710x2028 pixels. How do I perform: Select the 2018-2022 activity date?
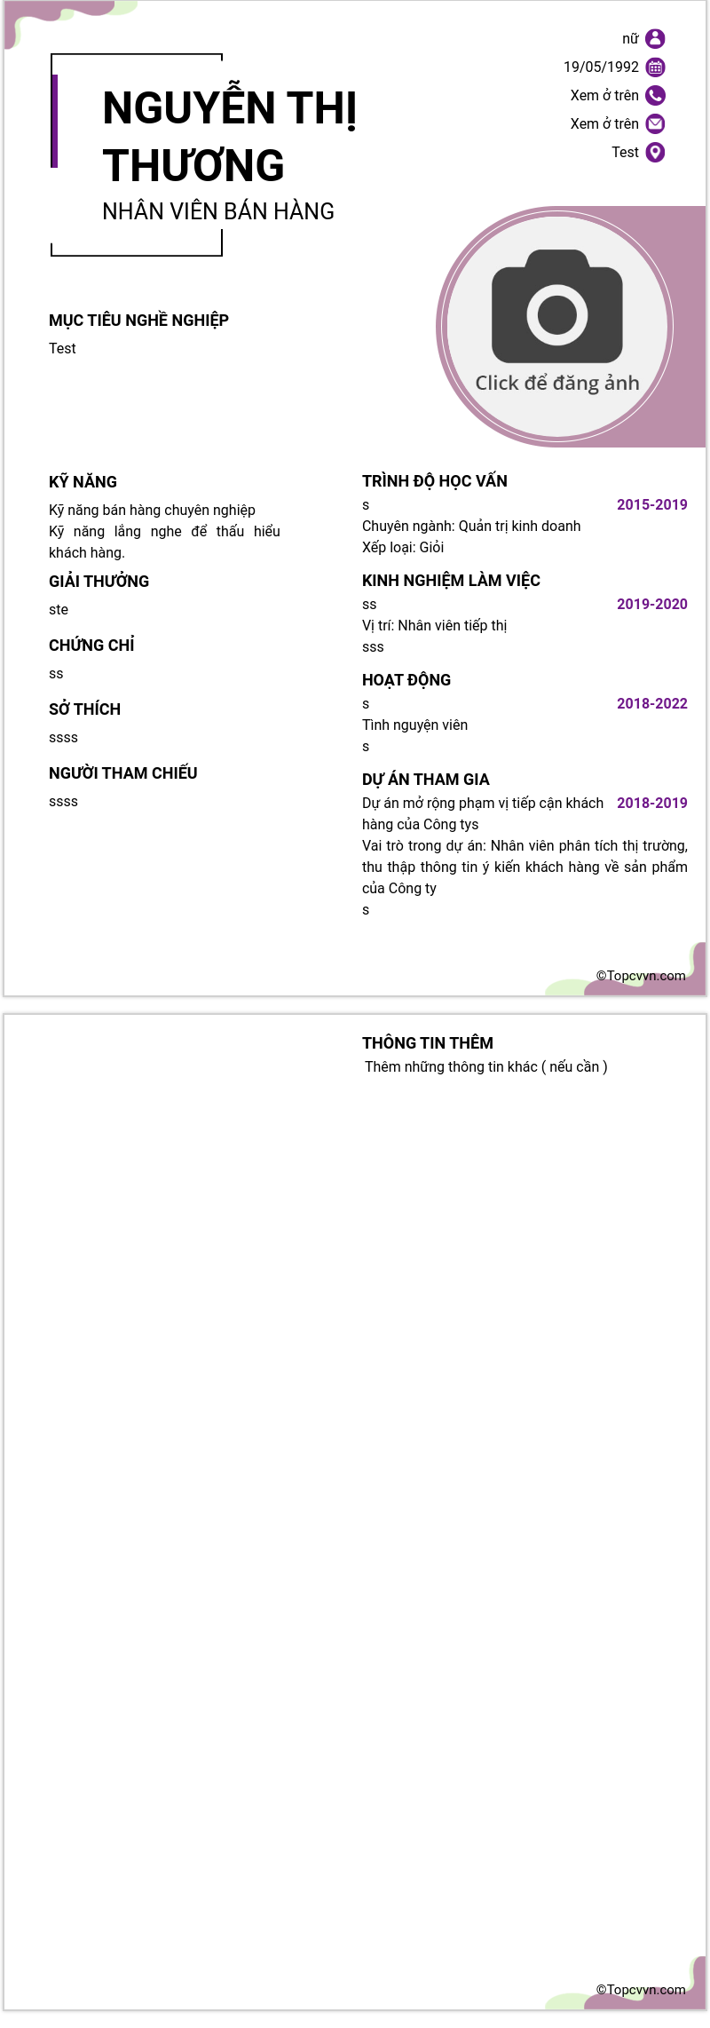pos(652,703)
